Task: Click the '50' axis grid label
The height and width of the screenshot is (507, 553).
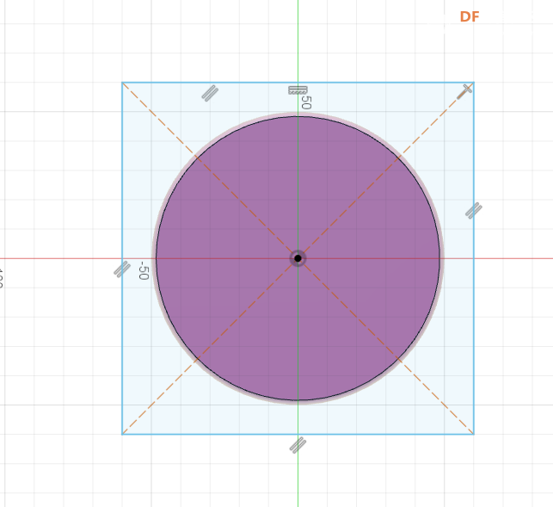Action: click(306, 102)
